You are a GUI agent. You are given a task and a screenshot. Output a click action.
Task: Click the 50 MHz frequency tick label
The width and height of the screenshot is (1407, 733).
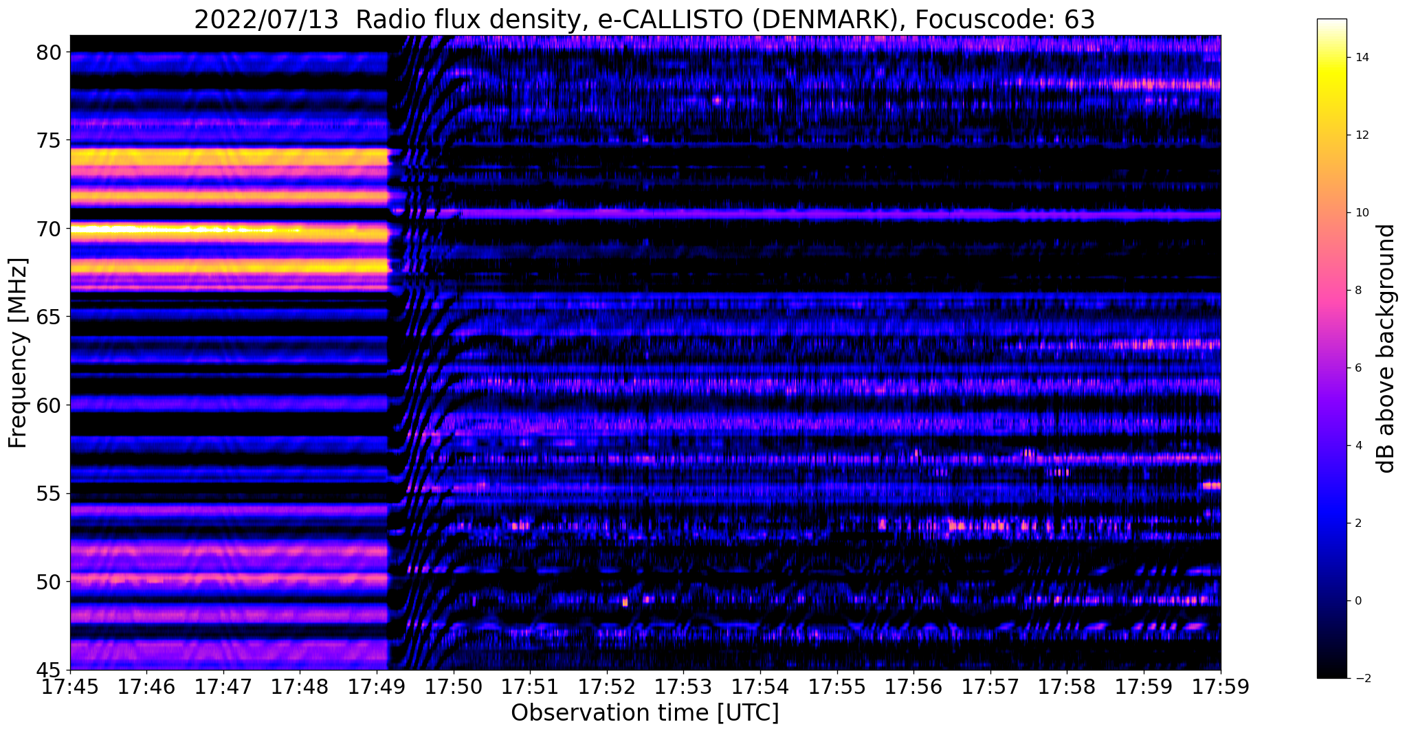(x=50, y=582)
